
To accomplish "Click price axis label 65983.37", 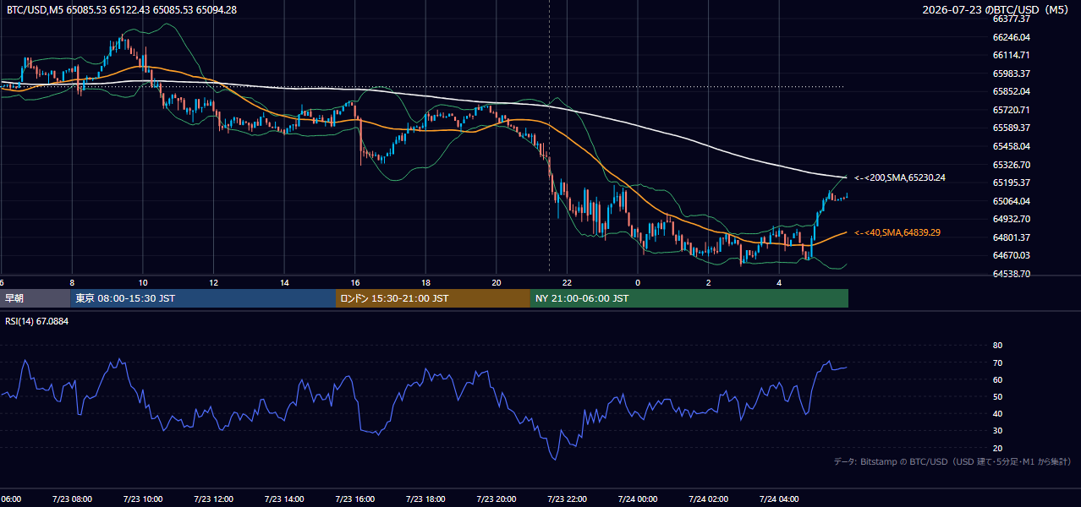I will coord(1011,74).
